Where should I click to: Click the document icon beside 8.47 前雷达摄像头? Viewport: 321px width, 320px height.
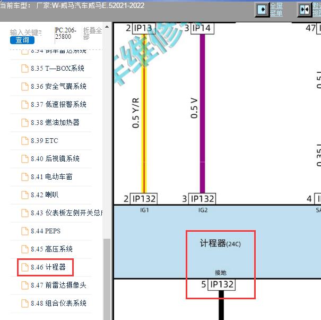(25, 285)
